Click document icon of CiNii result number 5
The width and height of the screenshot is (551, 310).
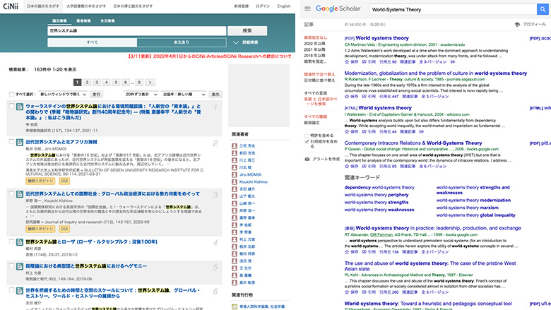pos(20,266)
